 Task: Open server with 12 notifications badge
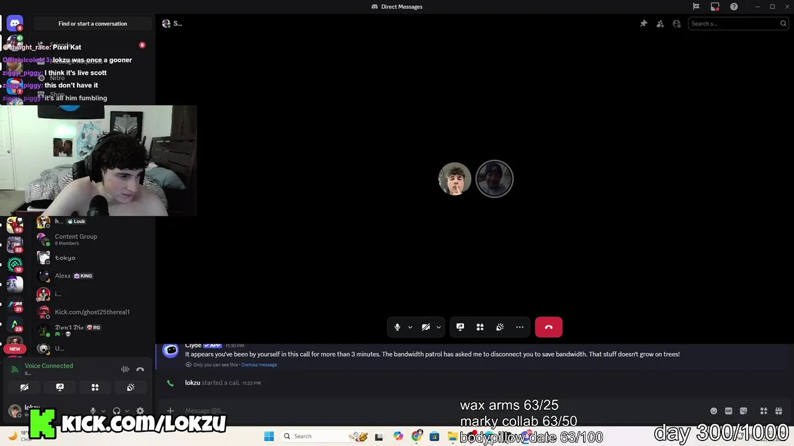coord(15,265)
